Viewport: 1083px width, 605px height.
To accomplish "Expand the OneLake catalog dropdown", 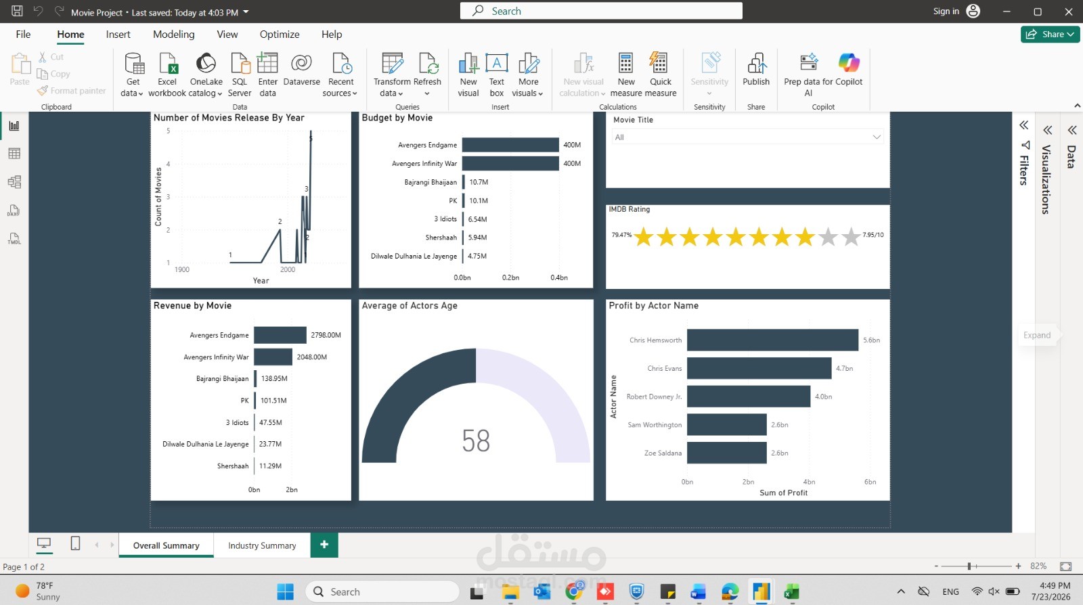I will coord(220,94).
